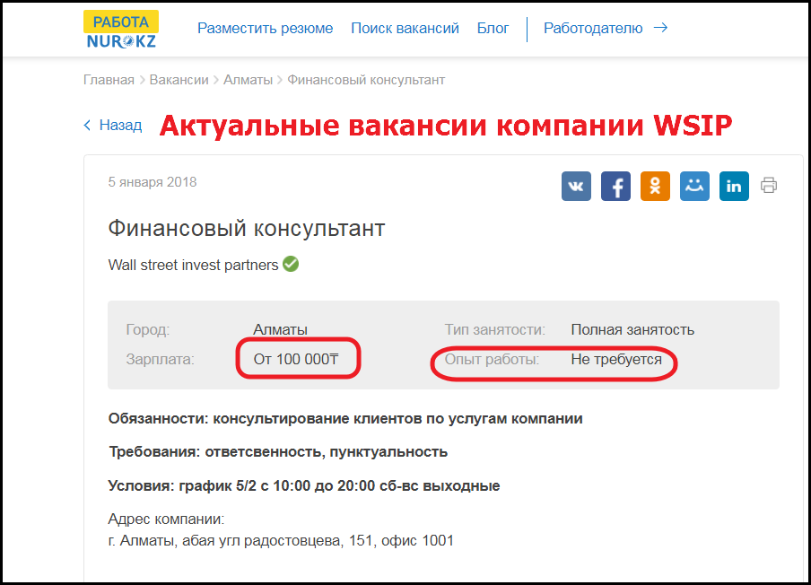The height and width of the screenshot is (585, 811).
Task: Share the vacancy on LinkedIn
Action: 734,186
